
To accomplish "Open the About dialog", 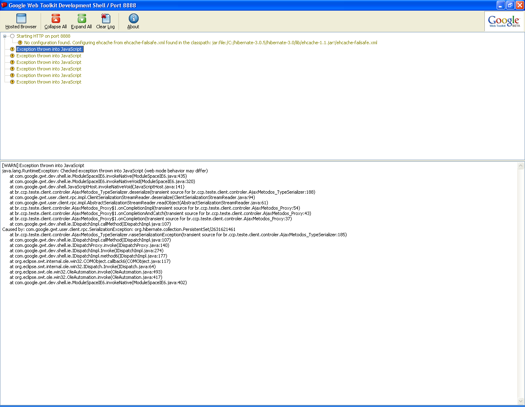I will point(133,21).
